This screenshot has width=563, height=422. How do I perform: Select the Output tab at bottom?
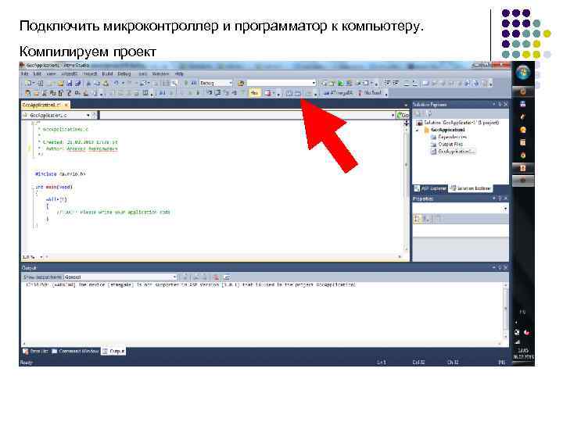(113, 351)
